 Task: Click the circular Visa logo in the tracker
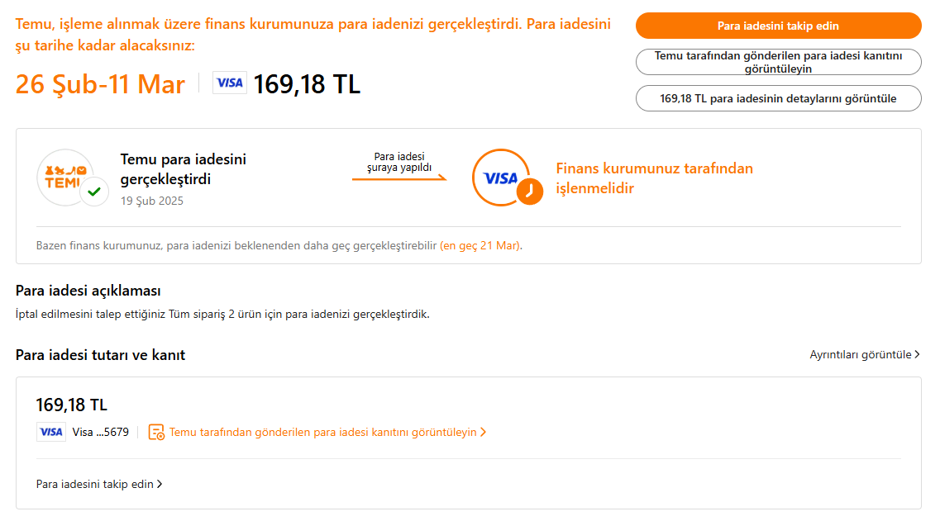[x=499, y=178]
